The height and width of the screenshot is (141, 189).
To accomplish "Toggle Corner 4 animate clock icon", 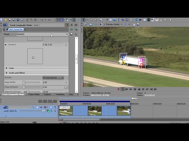I will 66,45.
